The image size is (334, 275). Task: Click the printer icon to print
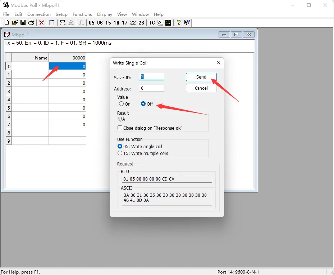pyautogui.click(x=31, y=22)
